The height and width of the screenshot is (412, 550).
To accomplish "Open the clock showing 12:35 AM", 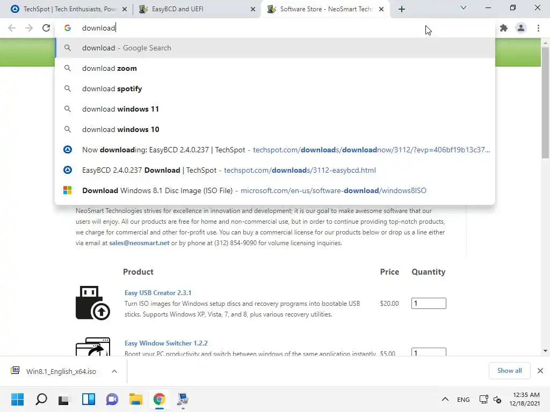I will (524, 399).
